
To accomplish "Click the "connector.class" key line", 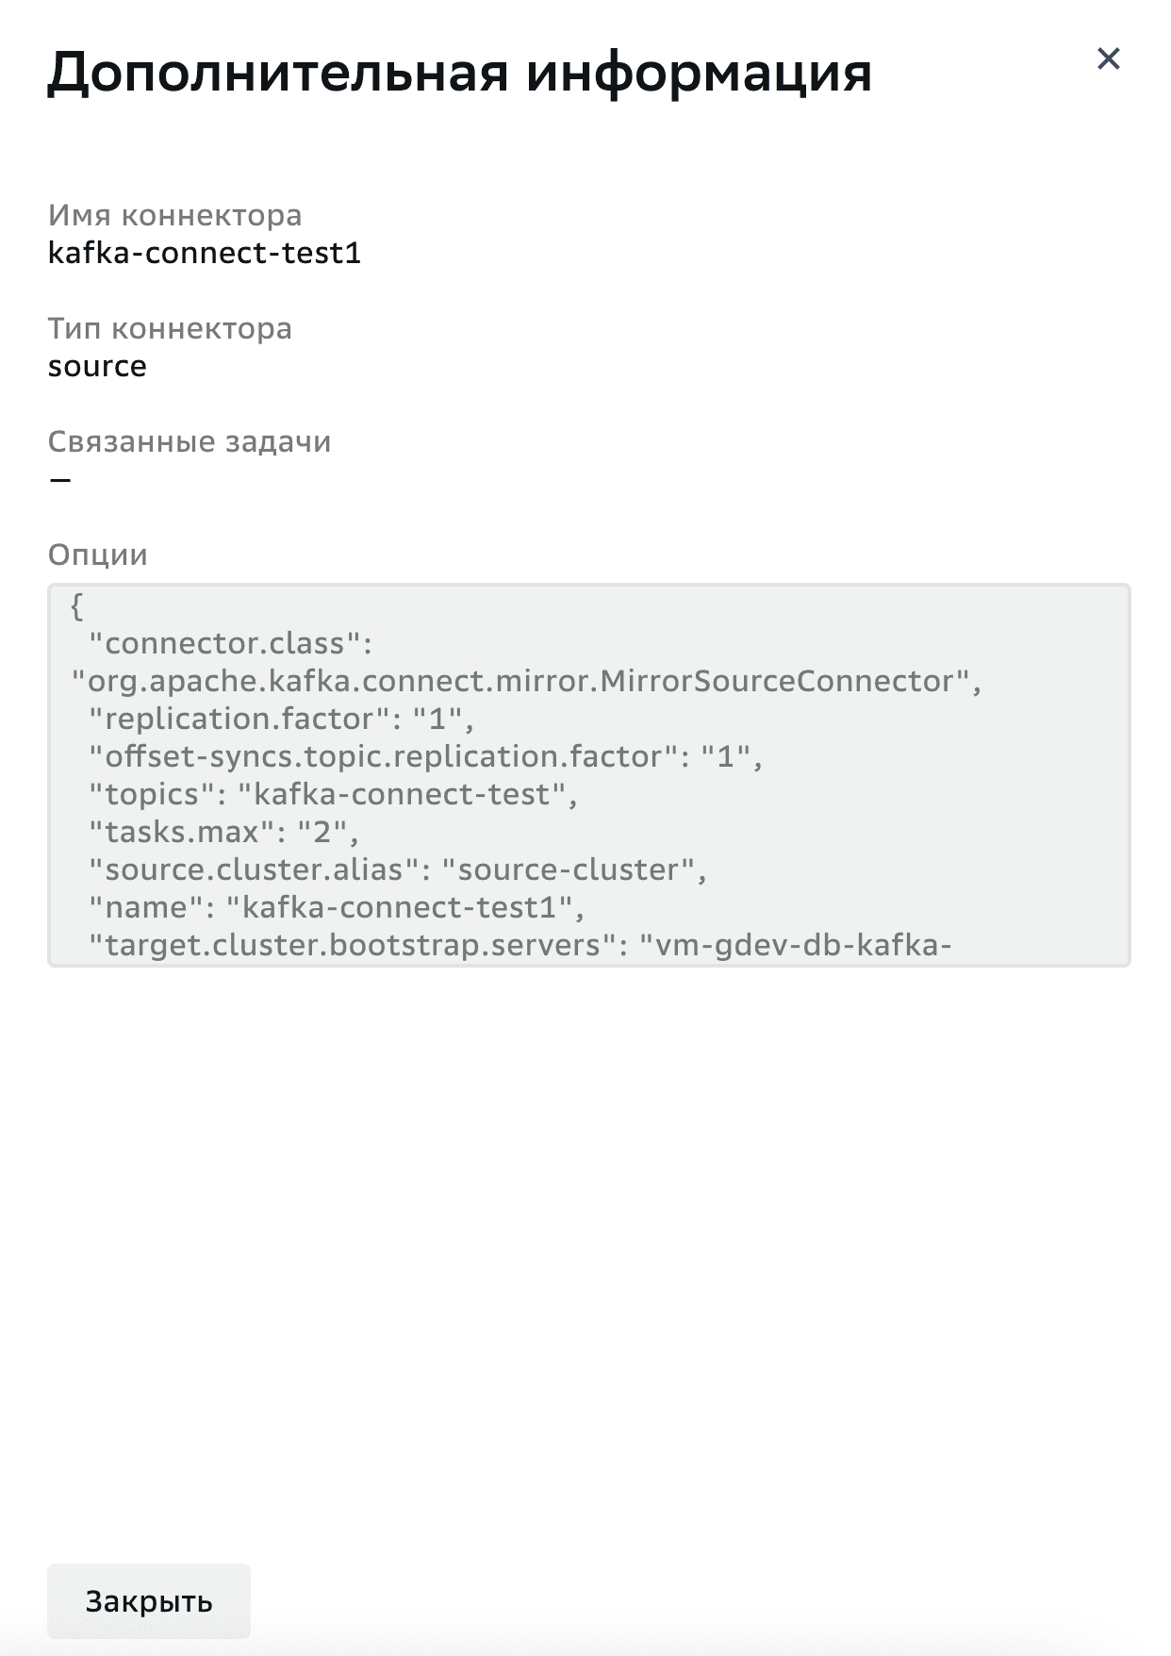I will click(231, 644).
